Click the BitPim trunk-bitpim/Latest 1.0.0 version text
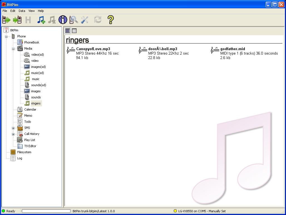Image resolution: width=286 pixels, height=215 pixels. point(94,211)
